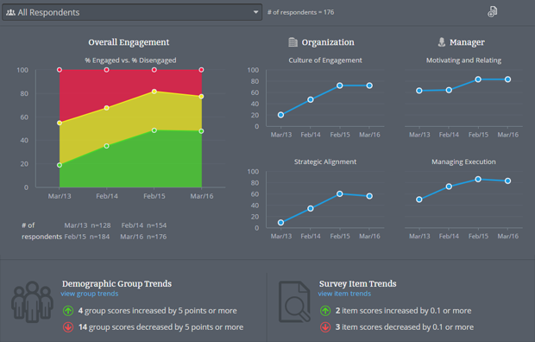Click the Mar/16 point on Managing Execution chart
The image size is (535, 342).
507,180
